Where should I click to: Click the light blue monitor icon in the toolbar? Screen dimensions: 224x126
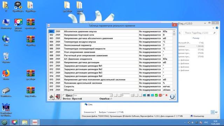153,95
